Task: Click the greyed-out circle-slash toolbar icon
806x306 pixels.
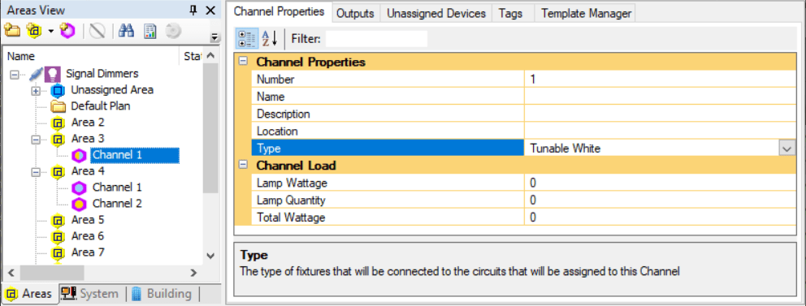Action: point(97,31)
